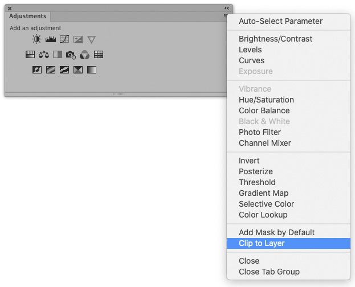This screenshot has width=355, height=287.
Task: Click the panel's bottom resize grip
Action: (119, 94)
